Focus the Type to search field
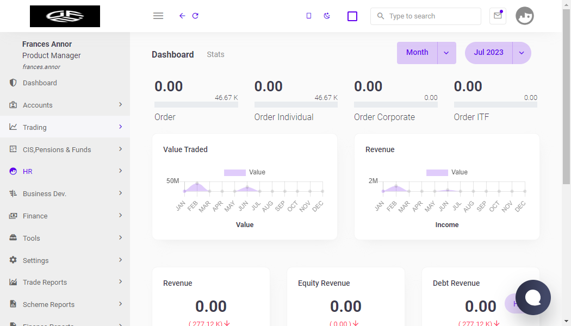The width and height of the screenshot is (571, 326). (426, 16)
